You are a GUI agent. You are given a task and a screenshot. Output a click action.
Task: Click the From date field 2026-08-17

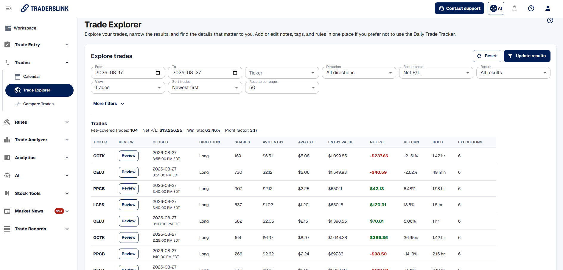click(x=128, y=73)
